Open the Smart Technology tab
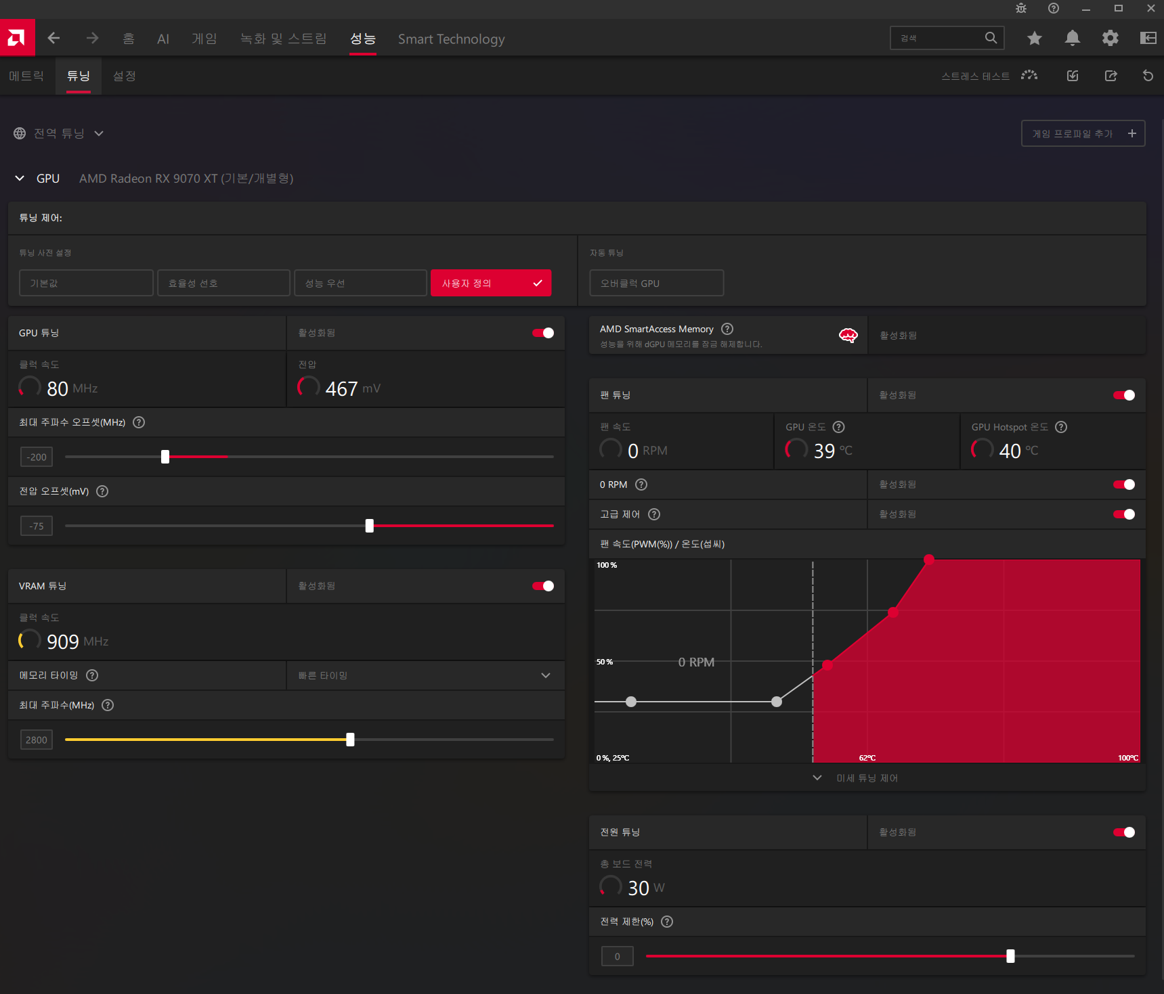Viewport: 1164px width, 994px height. point(451,39)
